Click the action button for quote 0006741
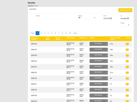This screenshot has height=102, width=137. 127,84
